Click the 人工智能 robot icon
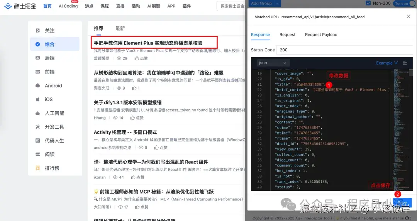The height and width of the screenshot is (221, 417). click(38, 113)
